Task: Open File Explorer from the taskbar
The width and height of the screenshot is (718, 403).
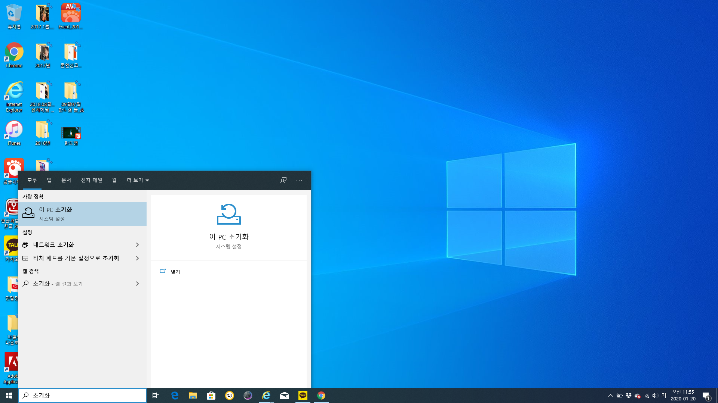Action: click(x=193, y=396)
